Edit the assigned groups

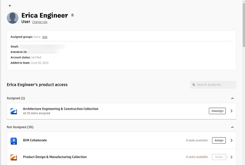45,37
